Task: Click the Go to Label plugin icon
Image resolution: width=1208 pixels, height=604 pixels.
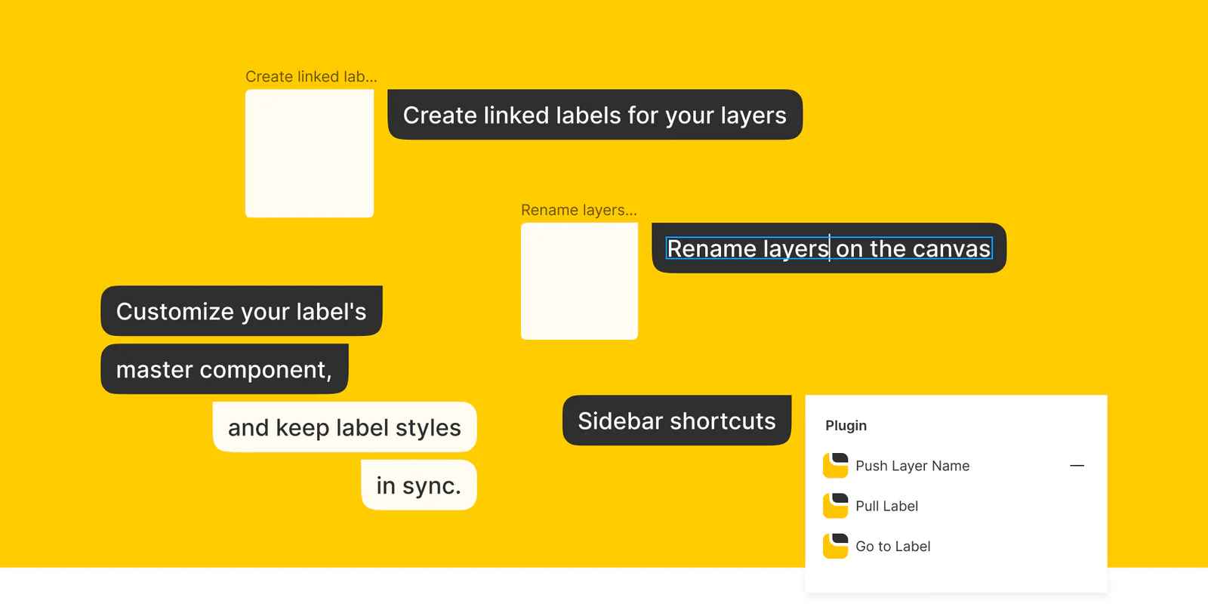Action: (835, 546)
